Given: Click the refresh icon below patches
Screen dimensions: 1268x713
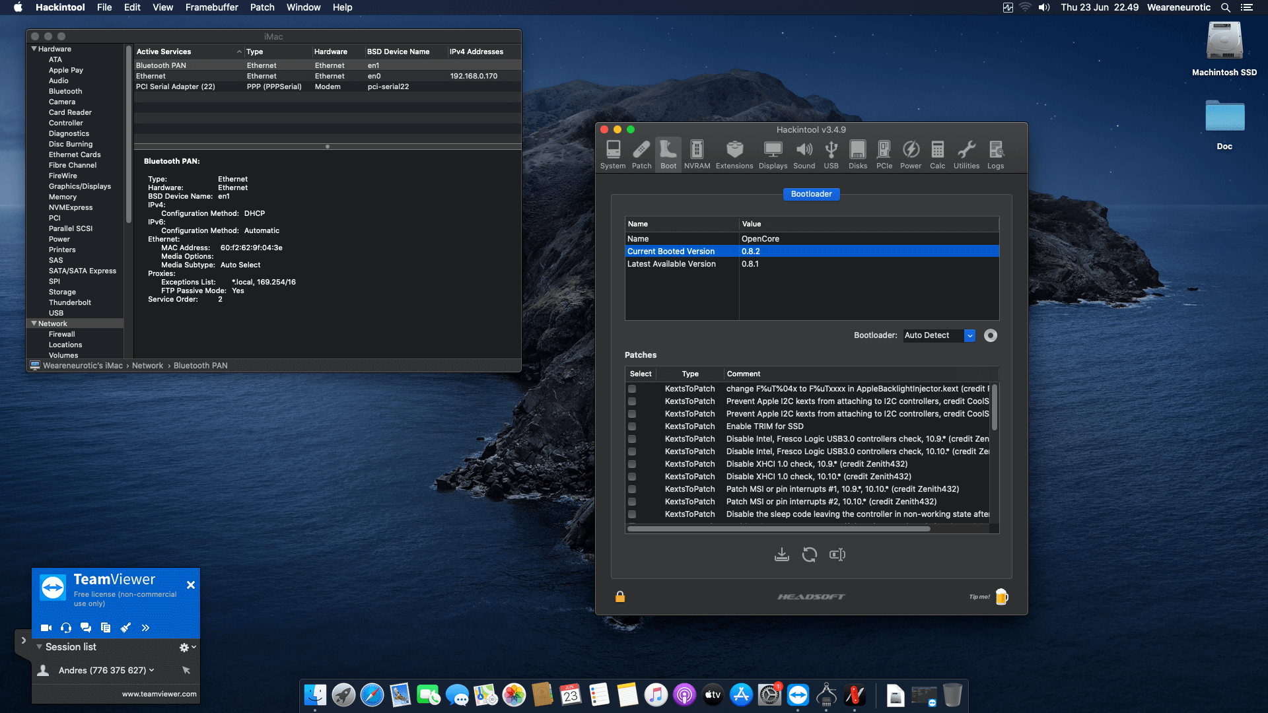Looking at the screenshot, I should (810, 555).
